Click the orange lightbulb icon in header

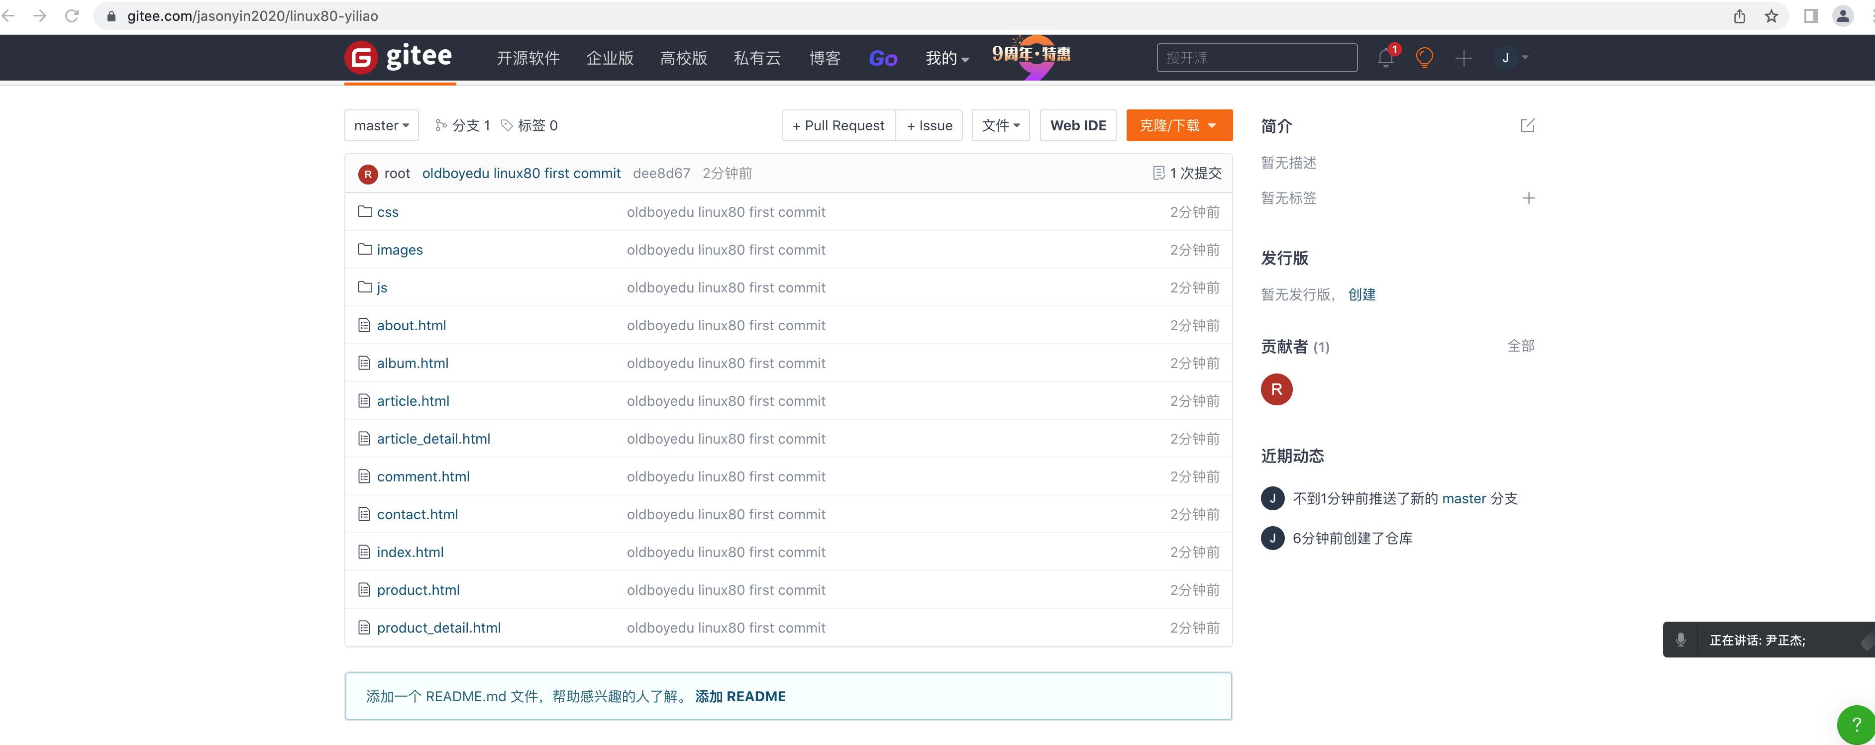coord(1425,58)
